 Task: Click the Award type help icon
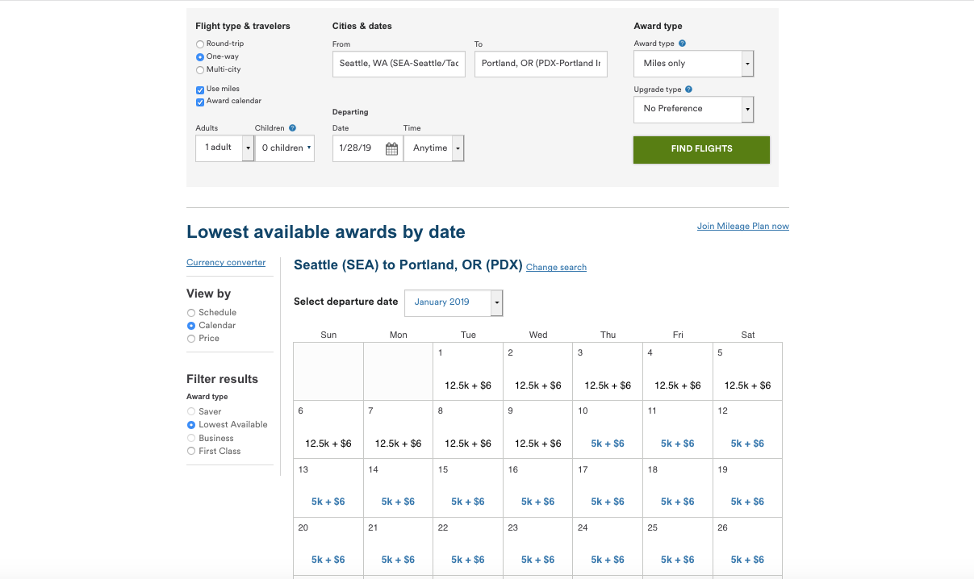[x=683, y=44]
